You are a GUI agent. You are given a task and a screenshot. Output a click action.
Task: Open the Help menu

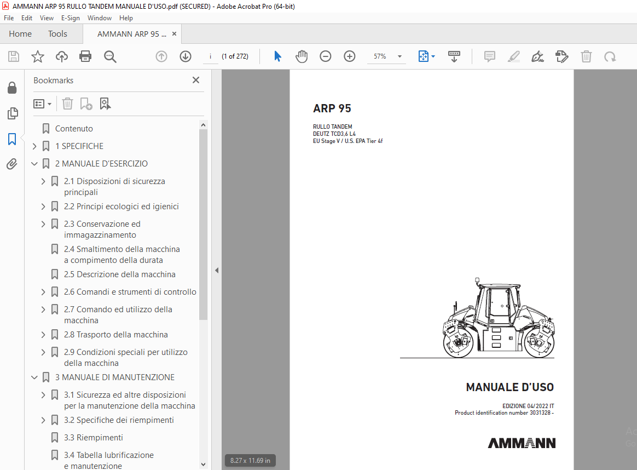click(x=126, y=18)
